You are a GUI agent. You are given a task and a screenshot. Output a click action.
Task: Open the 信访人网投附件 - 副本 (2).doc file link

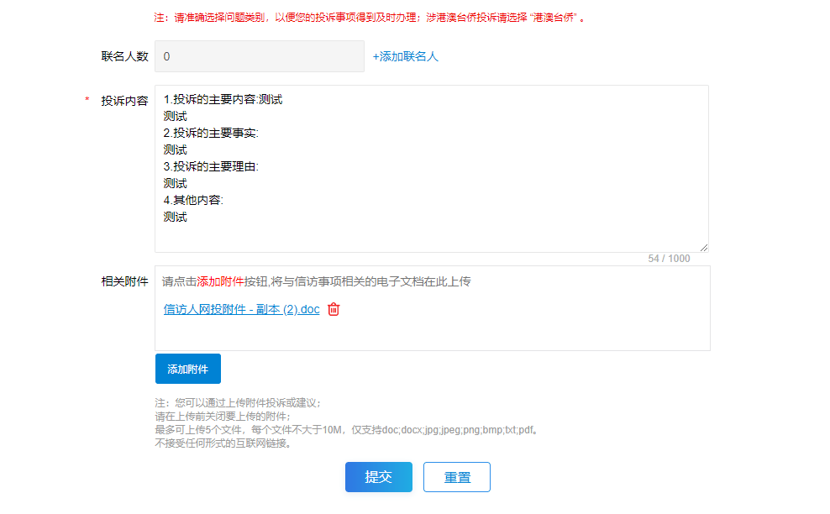coord(241,309)
